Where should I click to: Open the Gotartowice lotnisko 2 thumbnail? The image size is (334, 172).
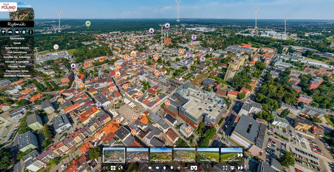click(x=231, y=155)
